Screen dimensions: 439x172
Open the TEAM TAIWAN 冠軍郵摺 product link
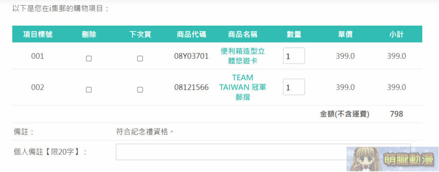243,88
